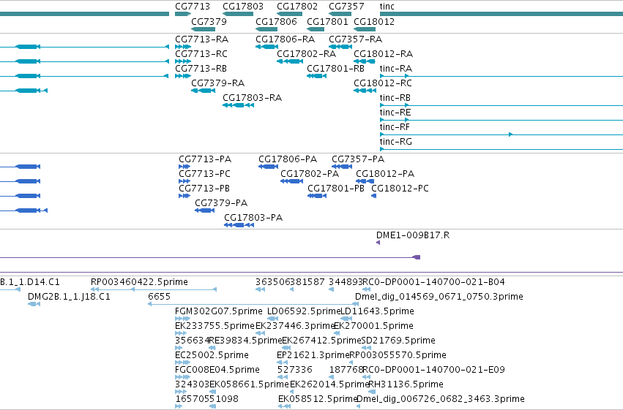
Task: Select the tinc-RB transcript line
Action: click(x=501, y=105)
